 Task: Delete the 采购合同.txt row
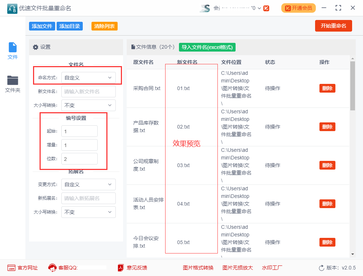point(327,88)
